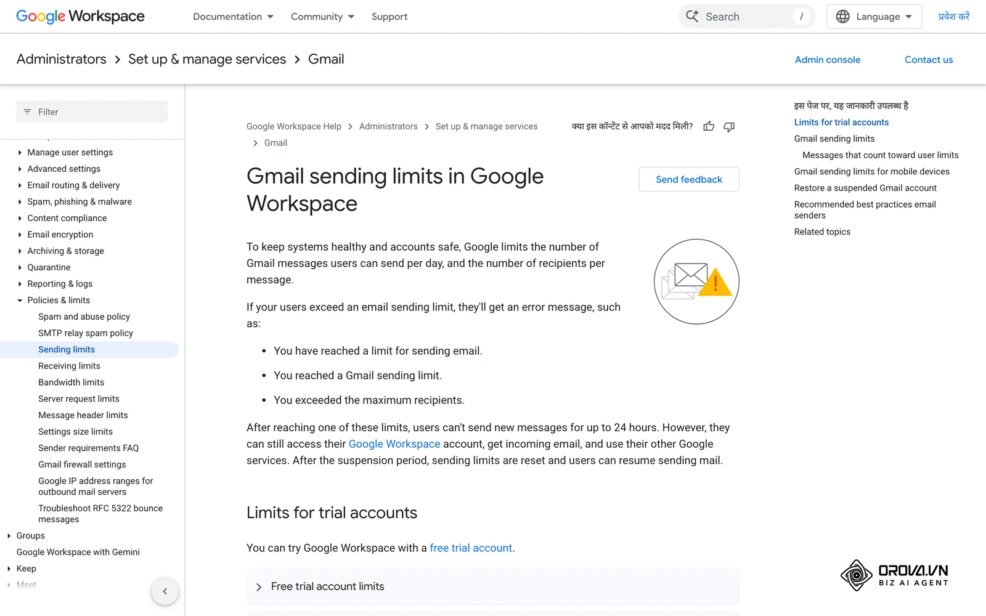Open Bandwidth limits page
986x616 pixels.
coord(71,383)
